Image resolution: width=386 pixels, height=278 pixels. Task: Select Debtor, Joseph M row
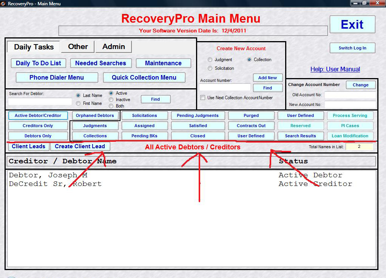pyautogui.click(x=191, y=175)
